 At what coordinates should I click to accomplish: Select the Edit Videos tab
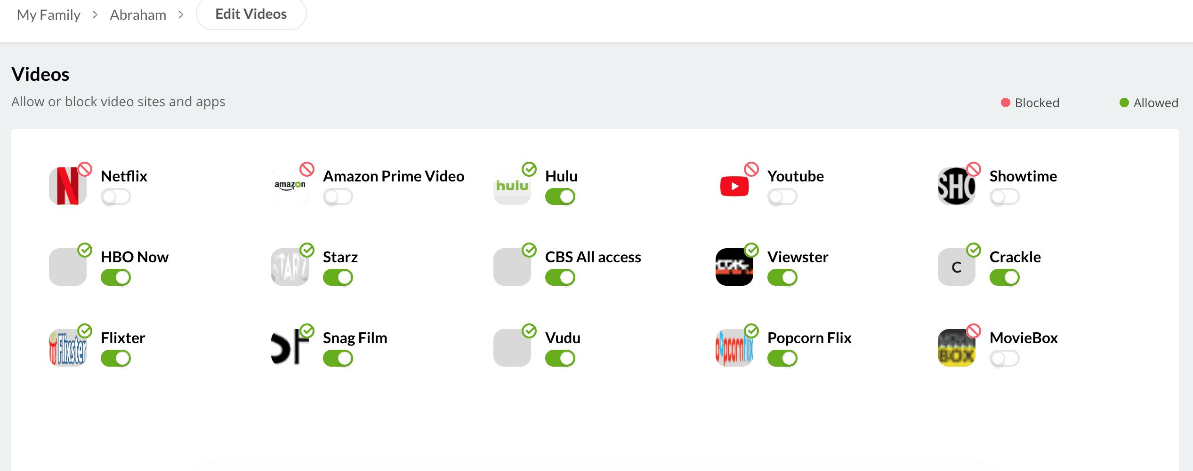pyautogui.click(x=251, y=14)
